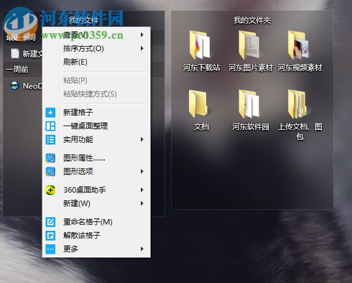The width and height of the screenshot is (352, 283).
Task: Click the list icon beside 实用功能
Action: 50,140
